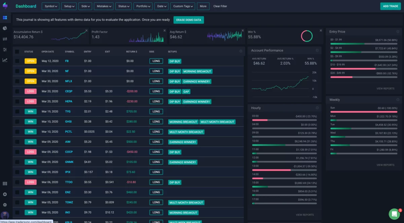Open the intercom chat bubble at bottom right
Image resolution: width=404 pixels, height=223 pixels.
[394, 214]
